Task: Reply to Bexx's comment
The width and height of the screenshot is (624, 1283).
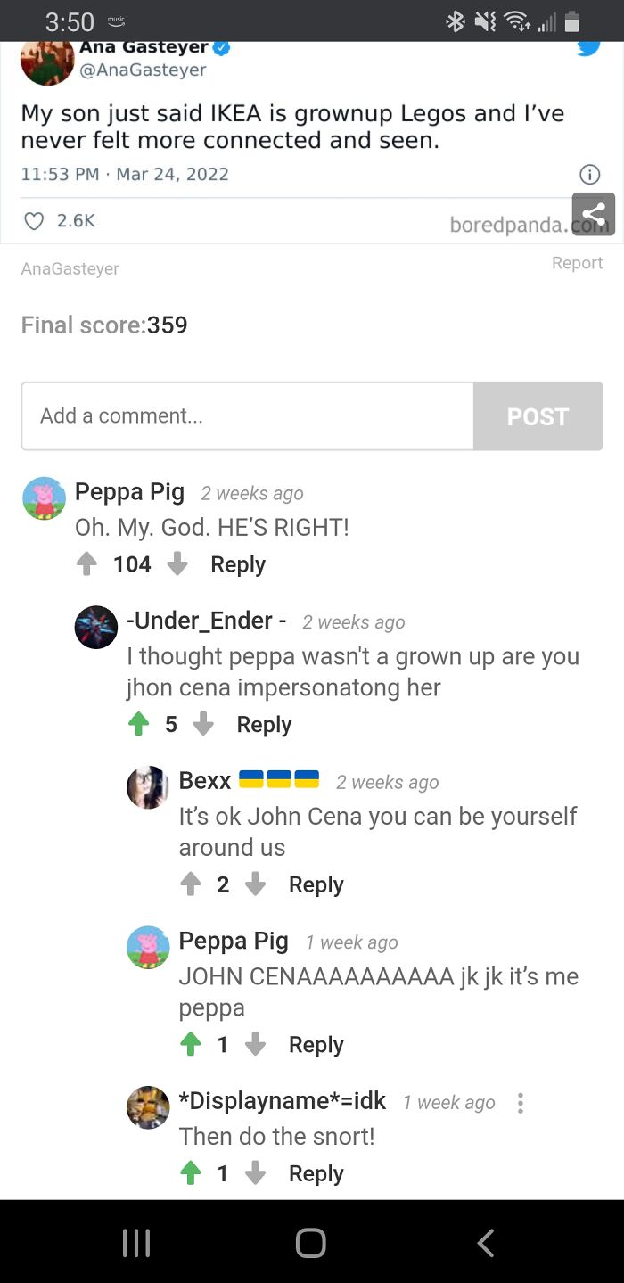Action: (316, 885)
